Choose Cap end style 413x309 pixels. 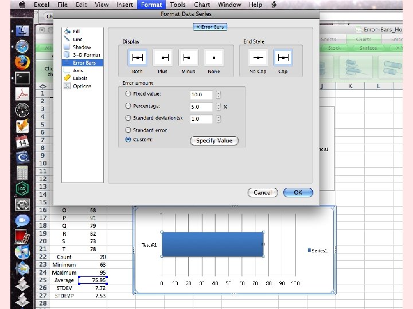coord(283,58)
